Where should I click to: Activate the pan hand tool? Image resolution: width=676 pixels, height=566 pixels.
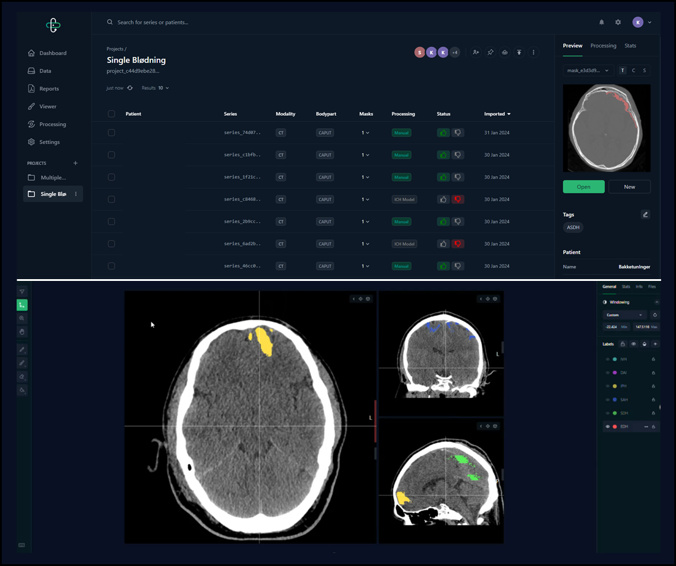click(x=22, y=331)
